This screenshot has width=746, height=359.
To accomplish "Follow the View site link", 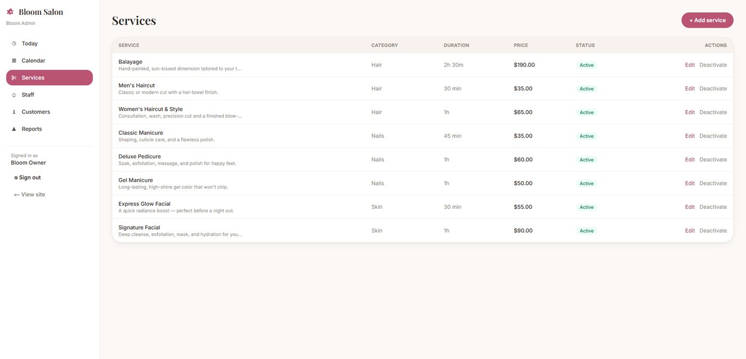I will tap(29, 194).
